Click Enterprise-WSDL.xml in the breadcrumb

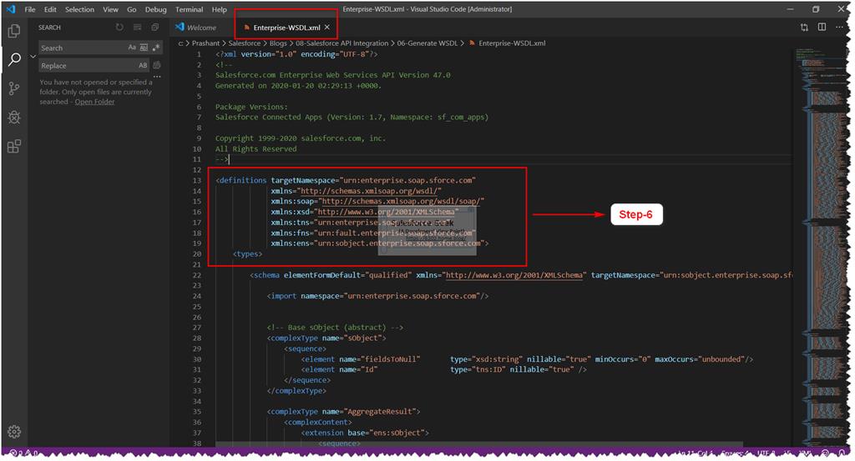coord(512,43)
